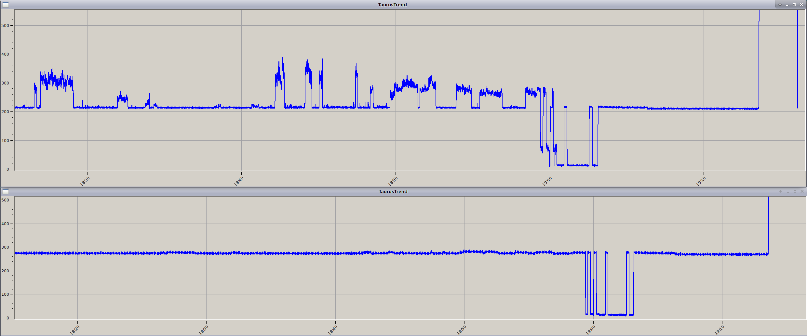This screenshot has width=807, height=336.
Task: Maximize the top TaurusTrend window
Action: tap(794, 5)
